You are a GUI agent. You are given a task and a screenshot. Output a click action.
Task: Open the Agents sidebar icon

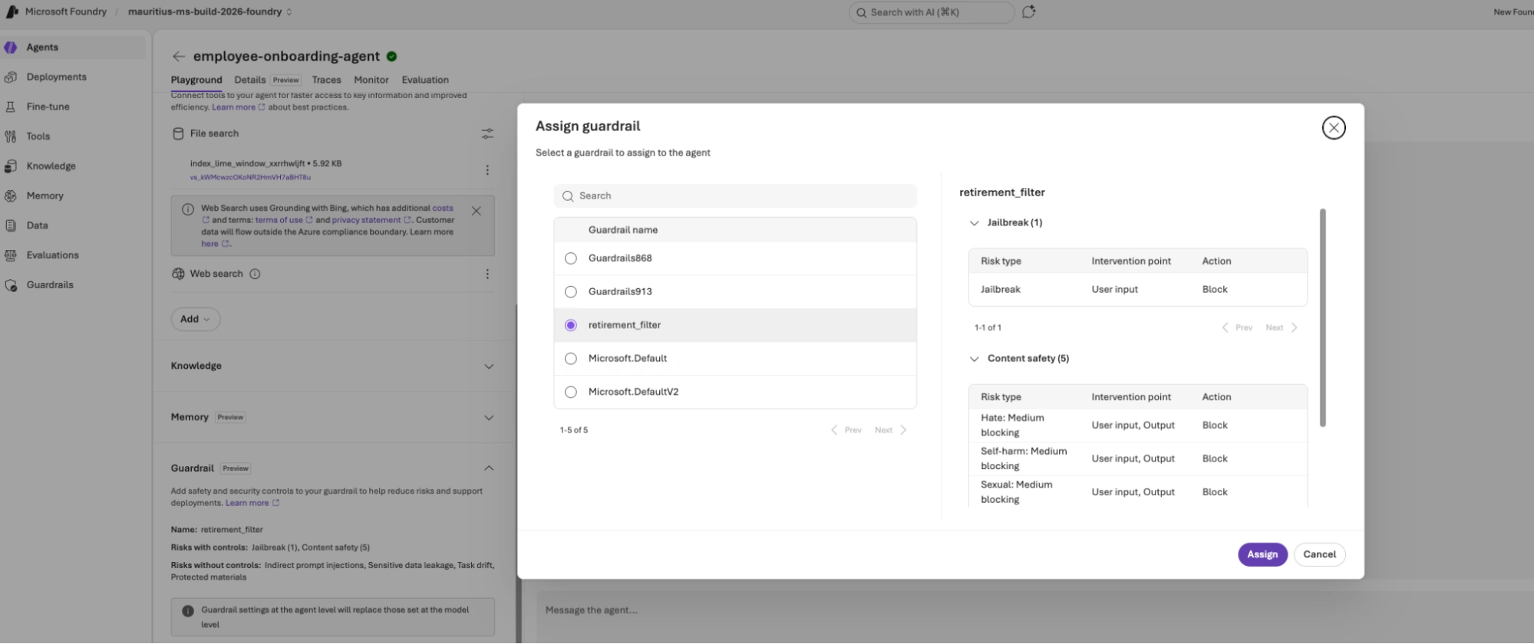[11, 48]
